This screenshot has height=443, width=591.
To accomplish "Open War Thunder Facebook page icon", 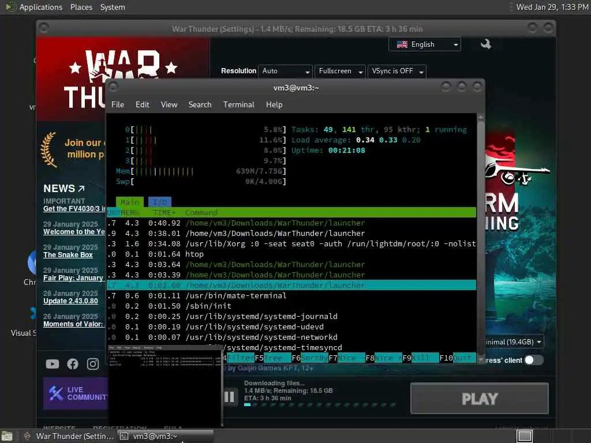I will pos(72,364).
